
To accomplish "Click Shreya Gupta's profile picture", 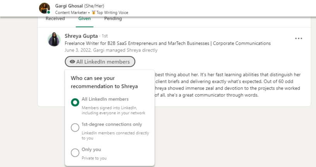I will (x=54, y=39).
